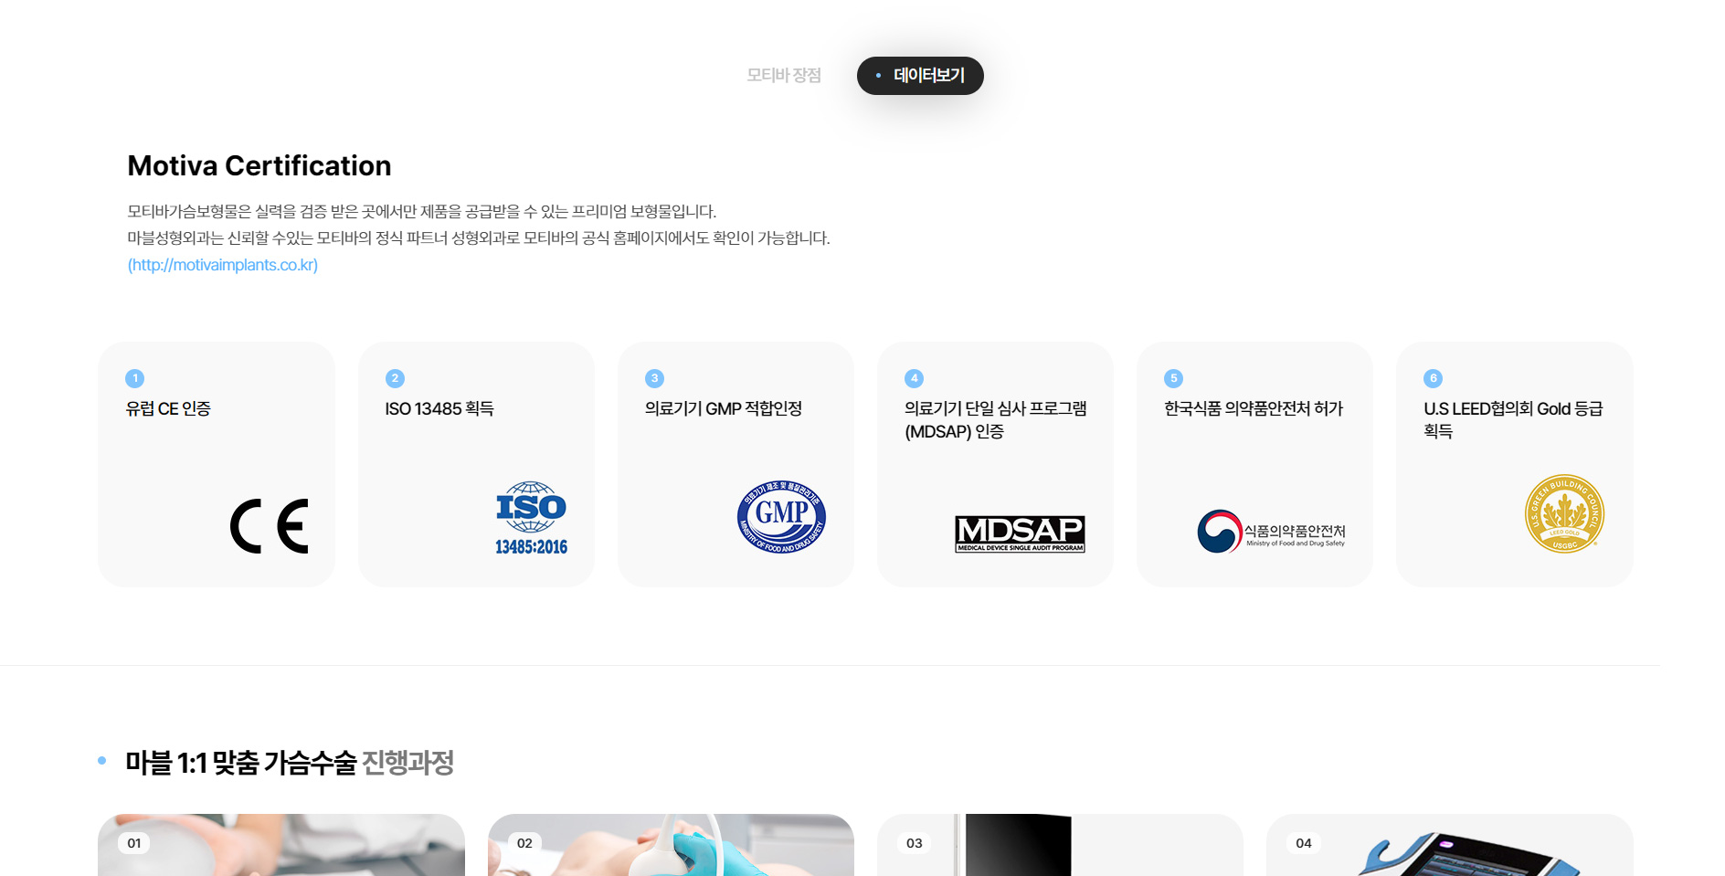Click the number 1 badge on CE card
This screenshot has width=1725, height=876.
tap(135, 378)
